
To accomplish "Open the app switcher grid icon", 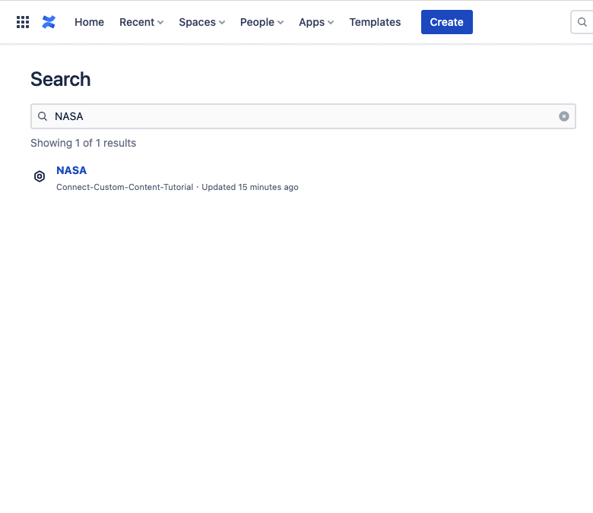I will 23,22.
